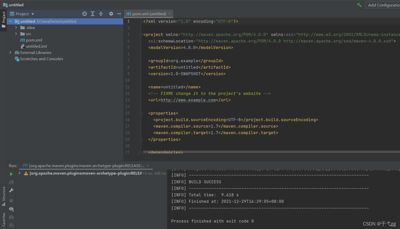
Task: Click Select Opened File crosshair icon
Action: tap(85, 14)
